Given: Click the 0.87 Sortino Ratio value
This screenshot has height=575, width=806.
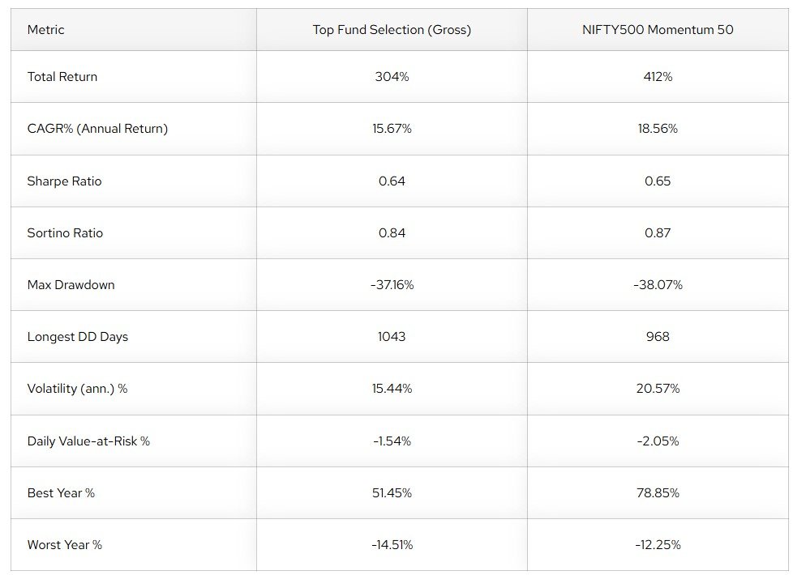Looking at the screenshot, I should point(658,233).
